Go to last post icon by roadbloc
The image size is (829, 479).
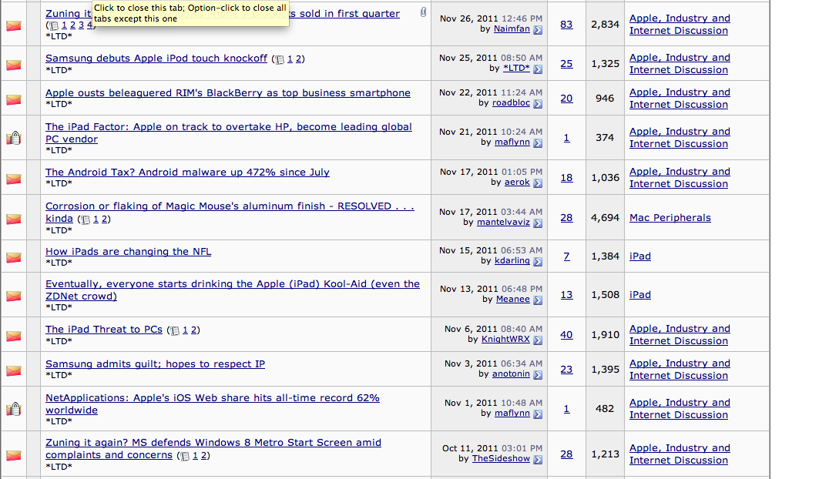[538, 104]
